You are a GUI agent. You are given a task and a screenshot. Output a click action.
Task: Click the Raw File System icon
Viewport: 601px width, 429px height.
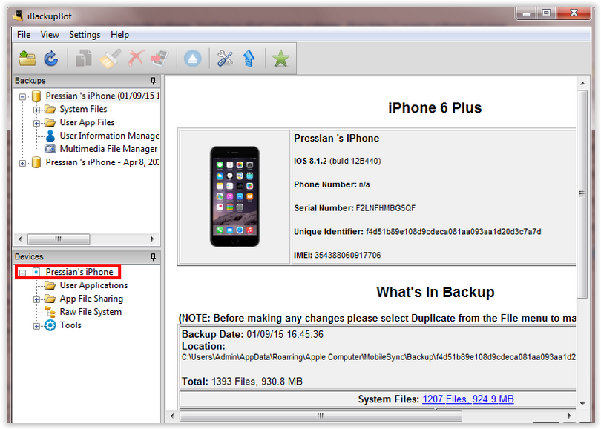coord(50,312)
